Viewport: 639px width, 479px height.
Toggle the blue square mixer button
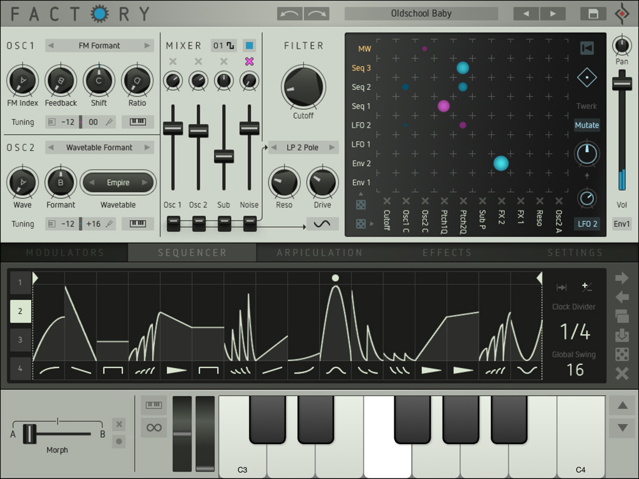(x=250, y=46)
